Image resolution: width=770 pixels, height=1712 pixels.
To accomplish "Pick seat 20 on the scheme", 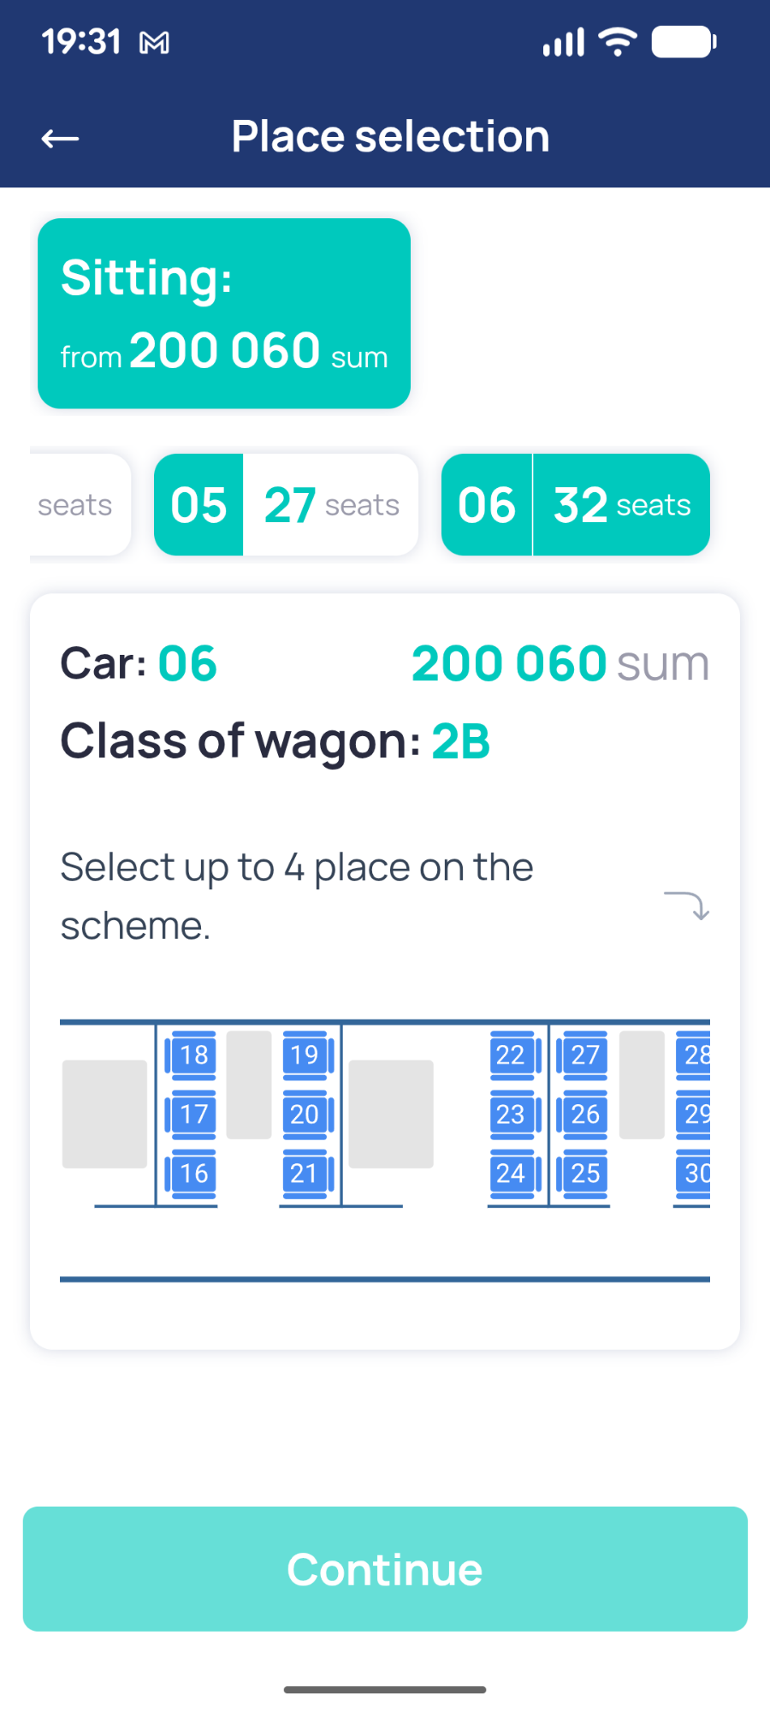I will (305, 1114).
